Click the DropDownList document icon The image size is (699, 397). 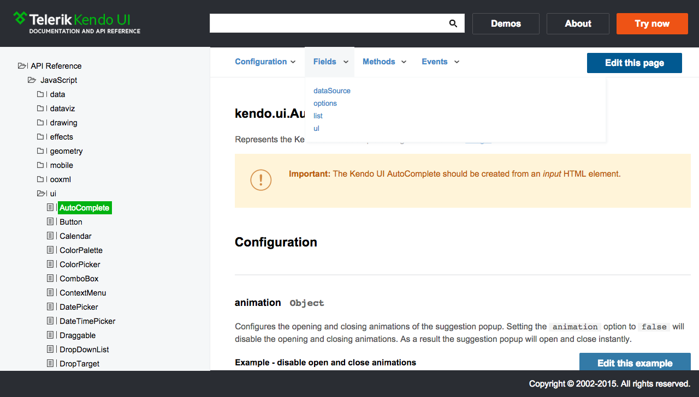pyautogui.click(x=50, y=350)
